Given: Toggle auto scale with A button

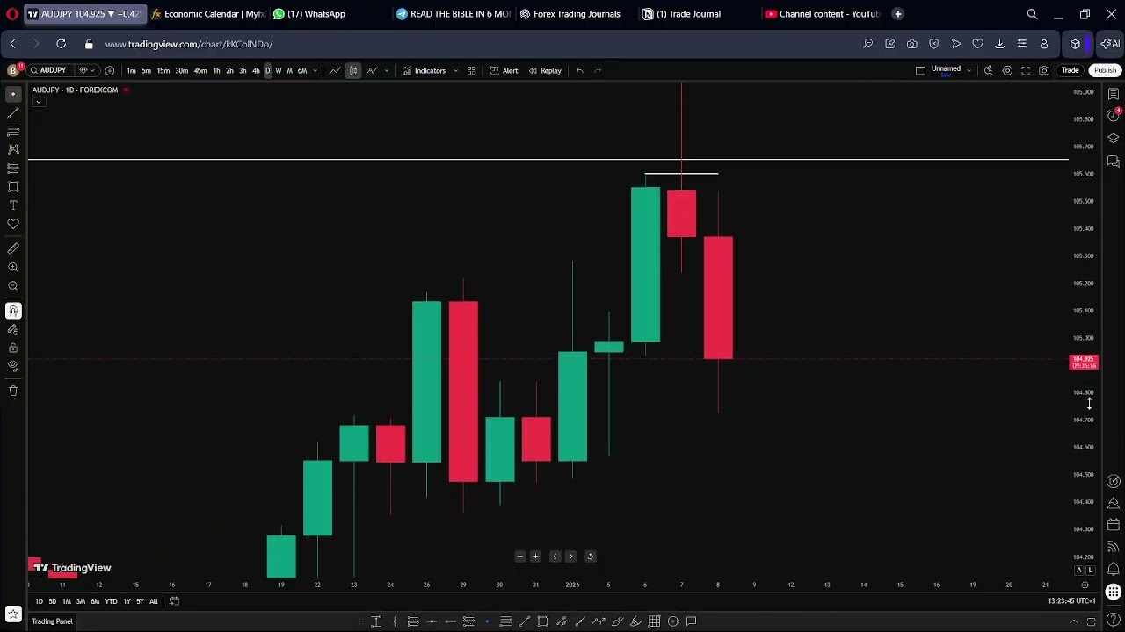Looking at the screenshot, I should [1079, 571].
